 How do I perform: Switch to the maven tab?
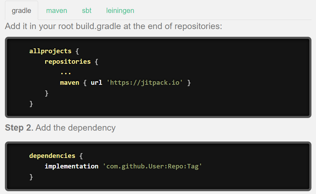[x=57, y=11]
